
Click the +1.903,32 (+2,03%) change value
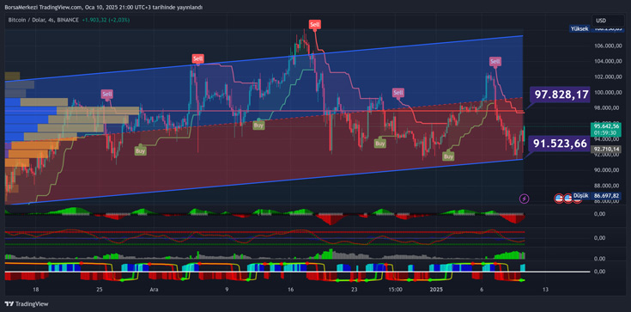[x=106, y=20]
